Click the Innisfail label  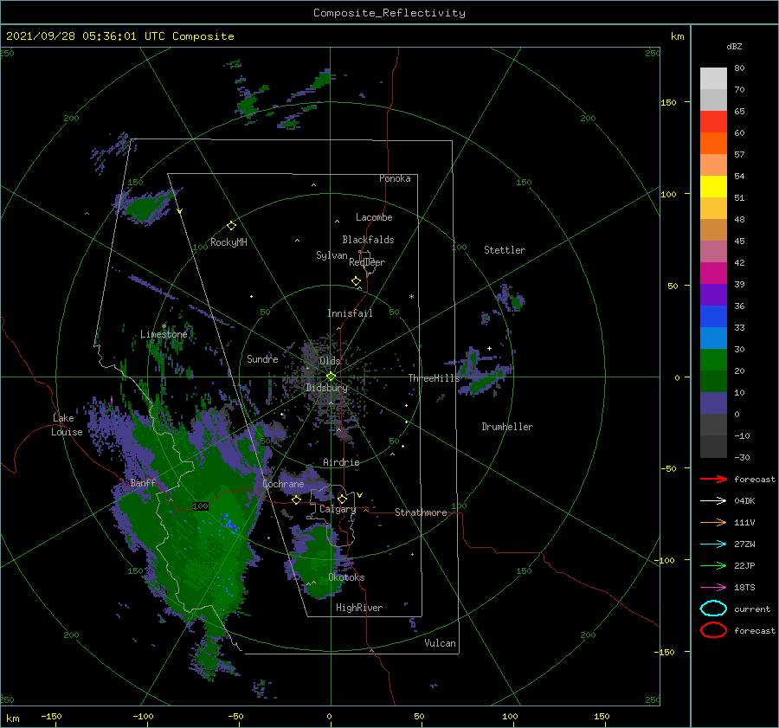tap(350, 313)
